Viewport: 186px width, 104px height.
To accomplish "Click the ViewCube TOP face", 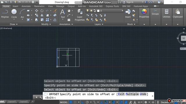I will point(183,38).
